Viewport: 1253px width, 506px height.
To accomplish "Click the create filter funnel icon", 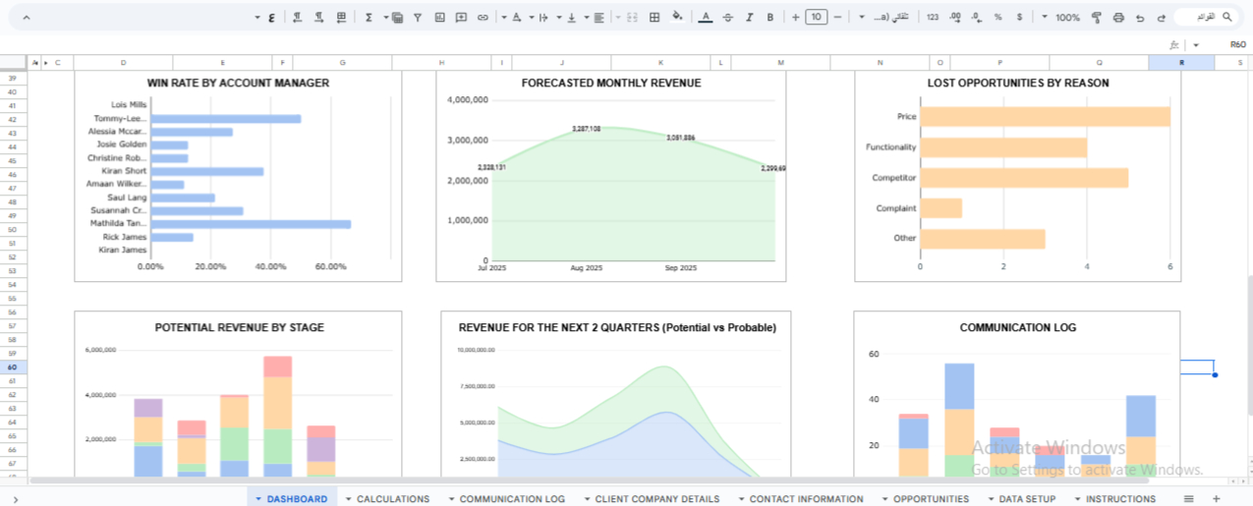I will pos(417,18).
